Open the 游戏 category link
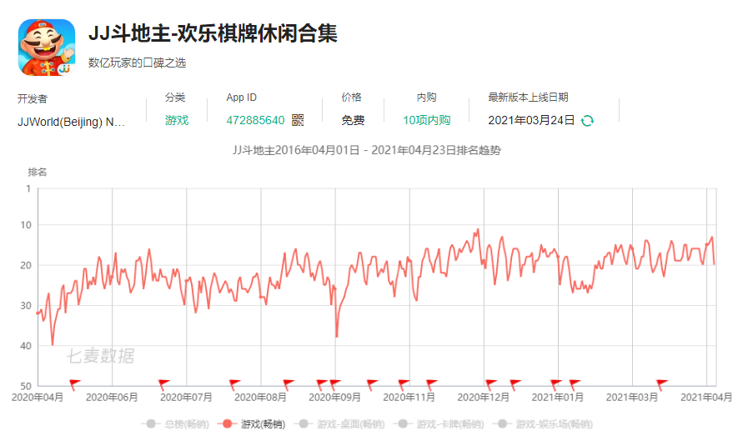738x446 pixels. 177,120
